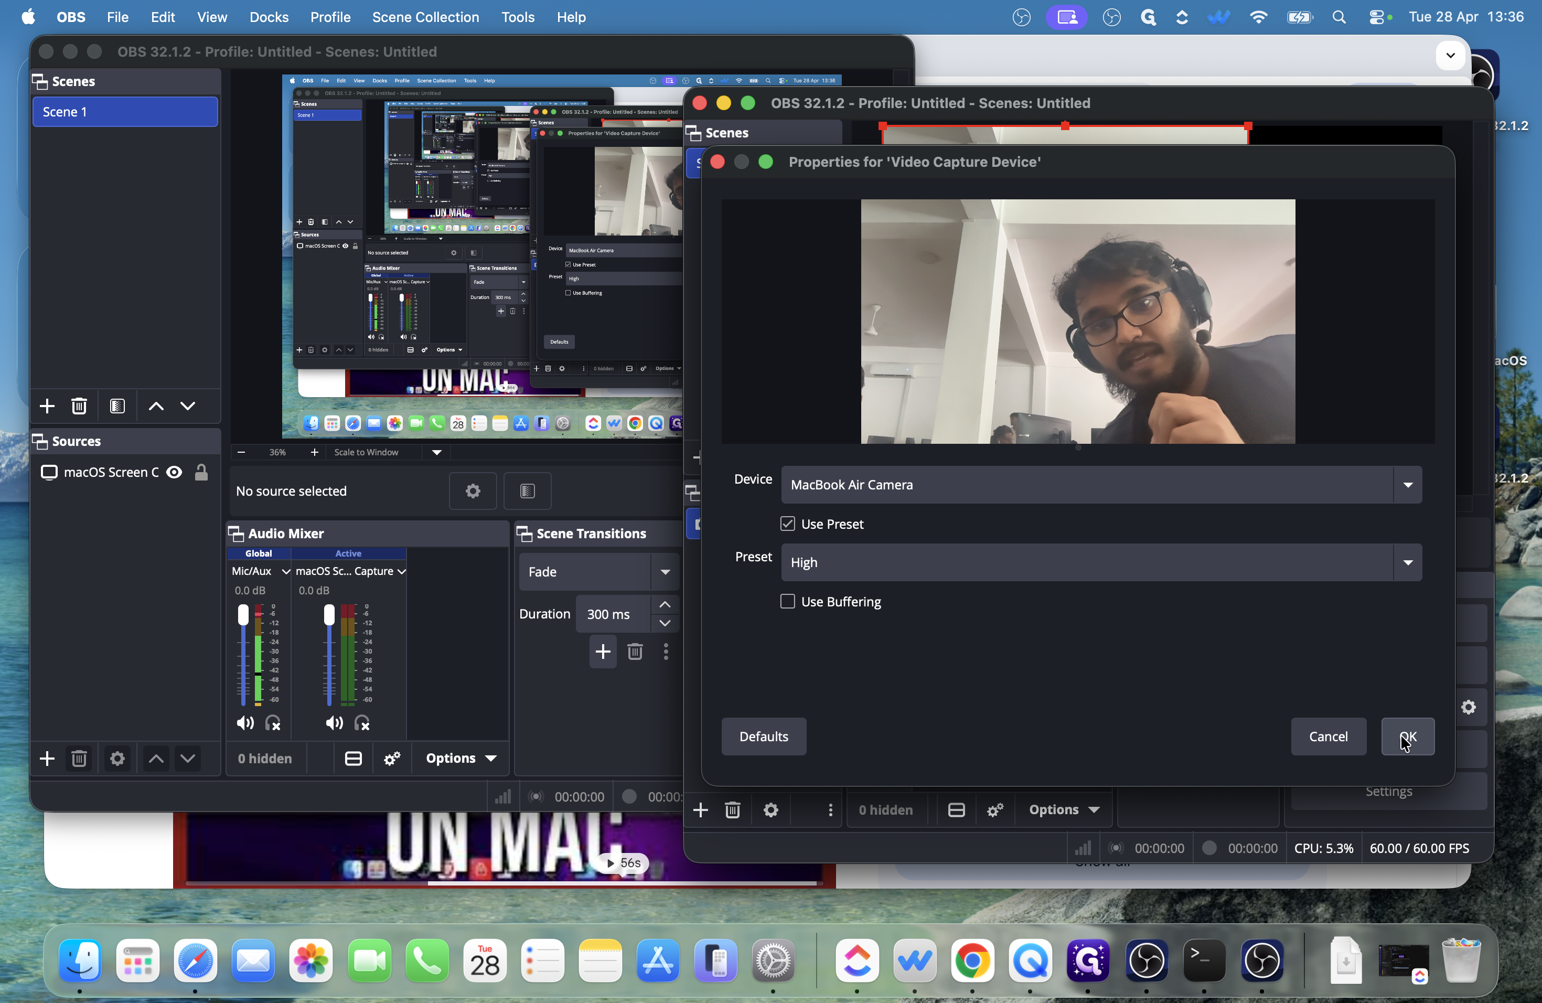Click 0 hidden in front OBS window
Viewport: 1542px width, 1003px height.
pyautogui.click(x=886, y=809)
